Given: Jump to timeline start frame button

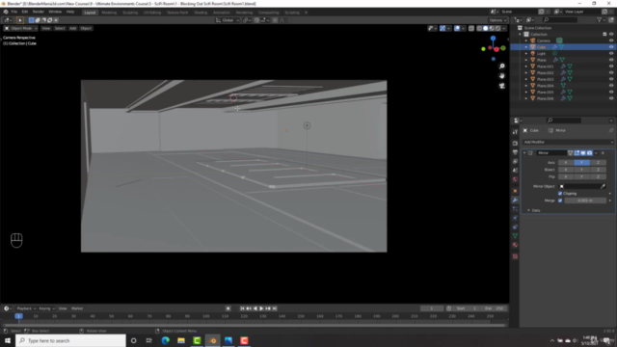Looking at the screenshot, I should click(242, 308).
